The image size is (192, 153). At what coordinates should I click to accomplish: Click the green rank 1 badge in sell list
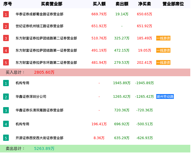click(6, 83)
